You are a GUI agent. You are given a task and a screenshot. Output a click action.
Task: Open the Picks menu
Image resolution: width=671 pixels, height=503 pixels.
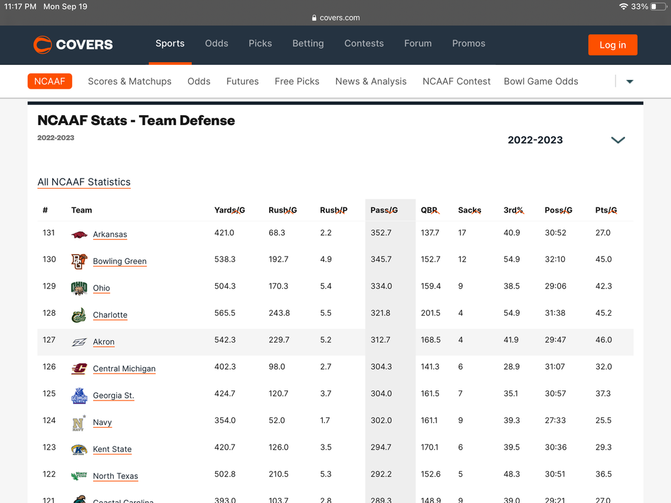click(x=260, y=43)
